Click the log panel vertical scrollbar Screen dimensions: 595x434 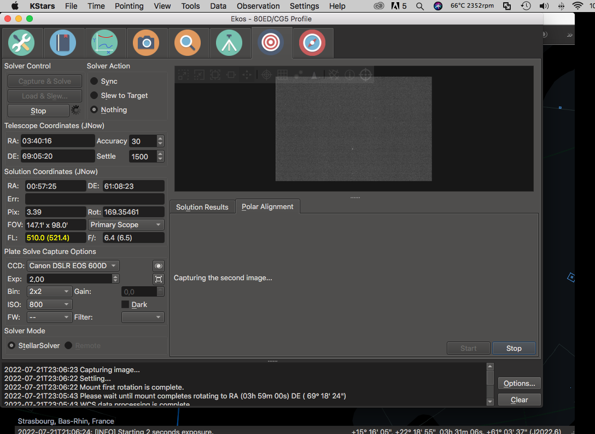pyautogui.click(x=490, y=384)
